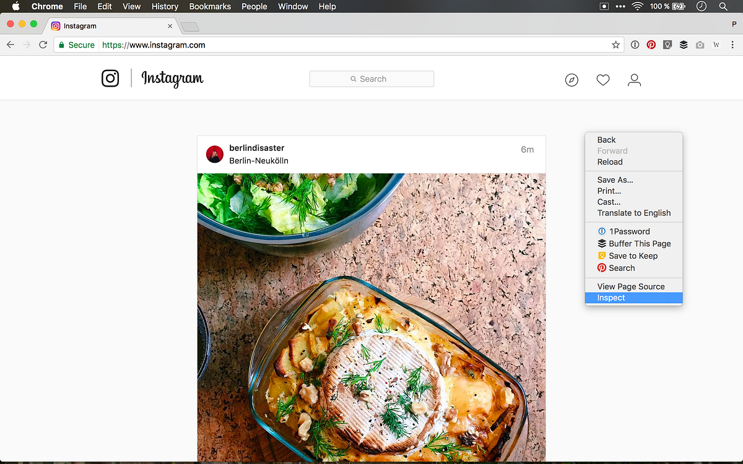Open the People menu
Viewport: 743px width, 464px height.
[254, 6]
